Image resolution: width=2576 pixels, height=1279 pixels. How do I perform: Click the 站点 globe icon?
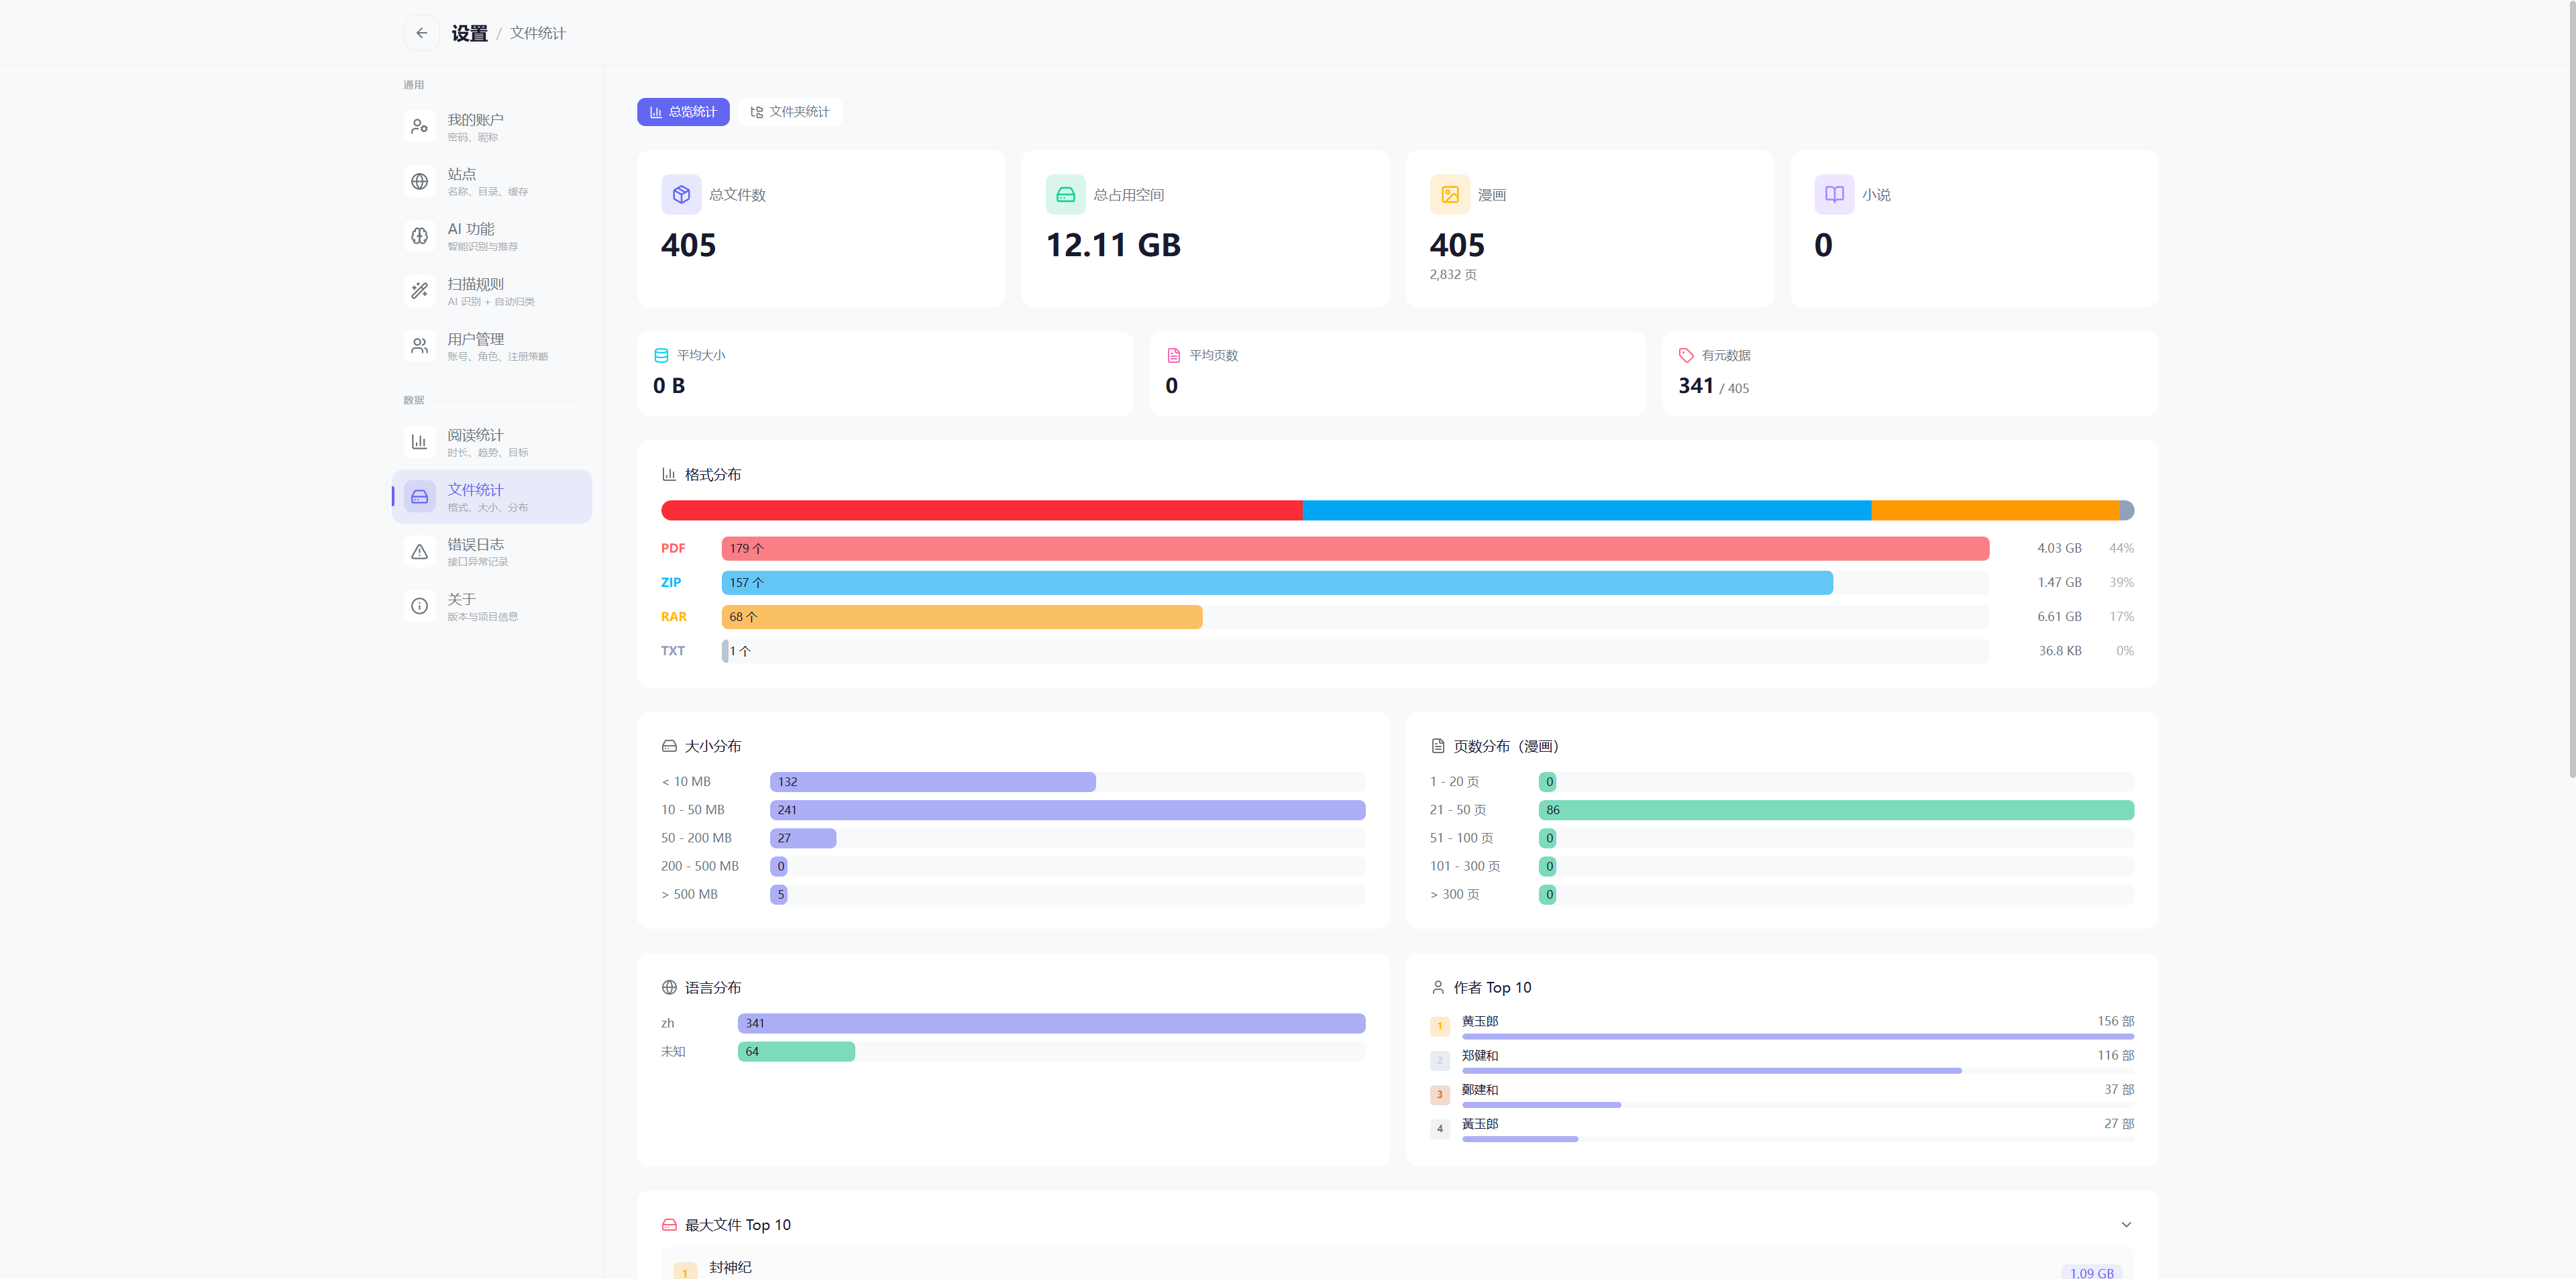[x=420, y=182]
